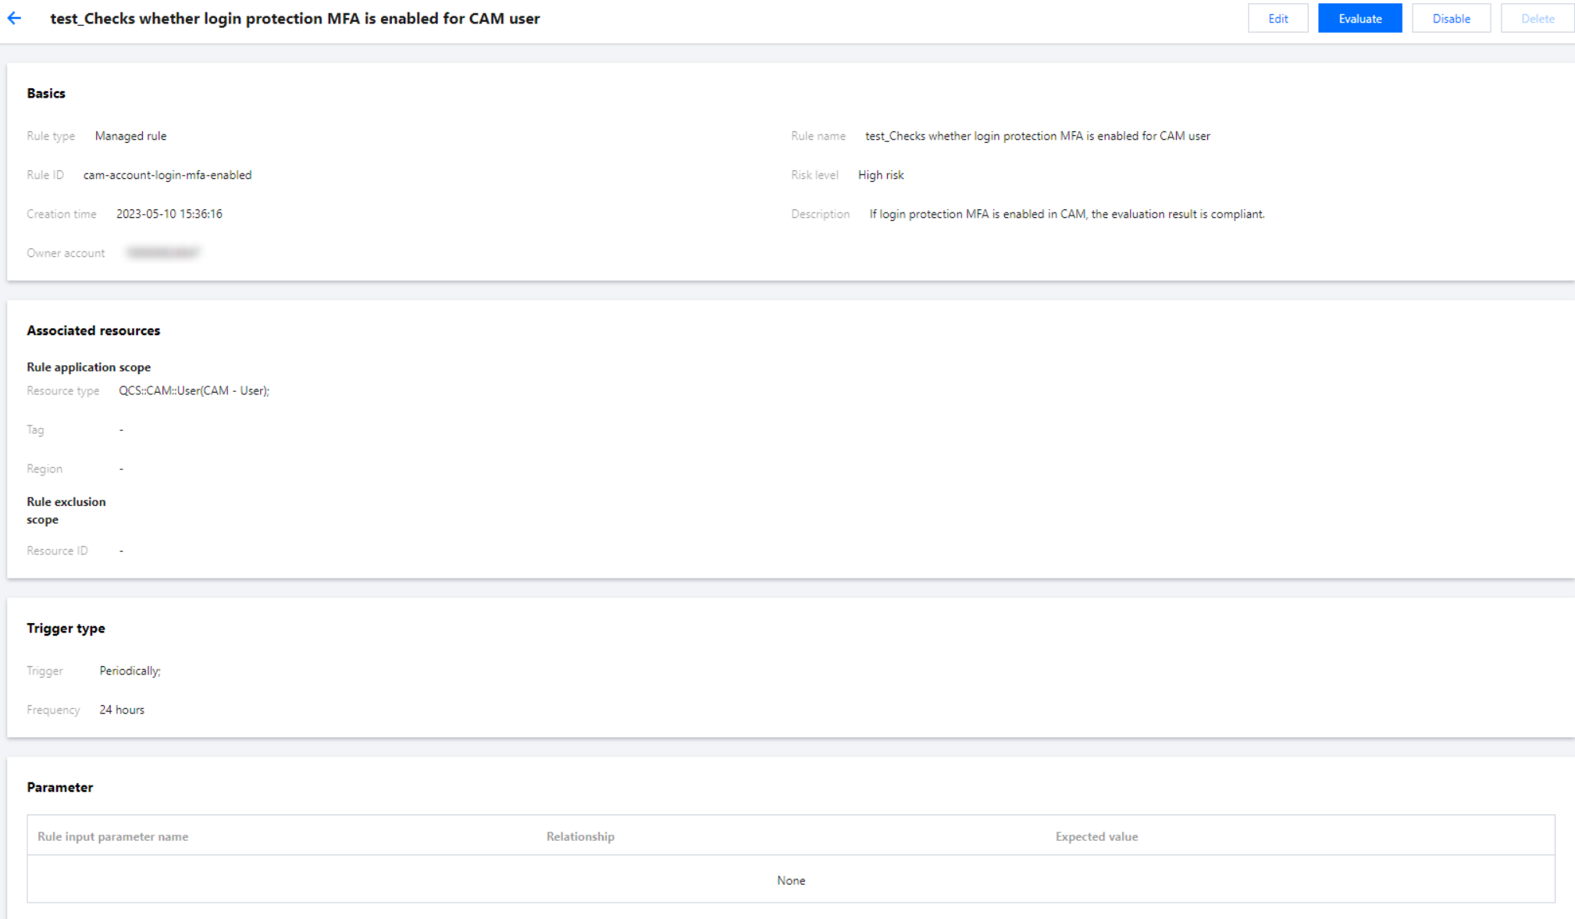Click the Periodically trigger value
Screen dimensions: 1575x919
click(x=130, y=671)
